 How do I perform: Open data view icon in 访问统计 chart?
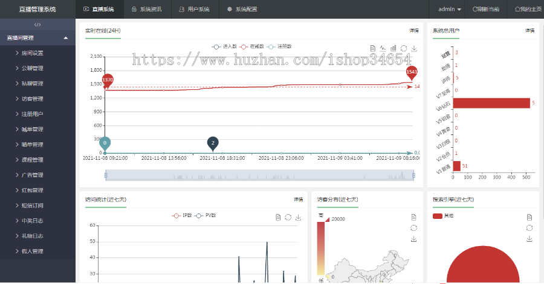point(278,217)
